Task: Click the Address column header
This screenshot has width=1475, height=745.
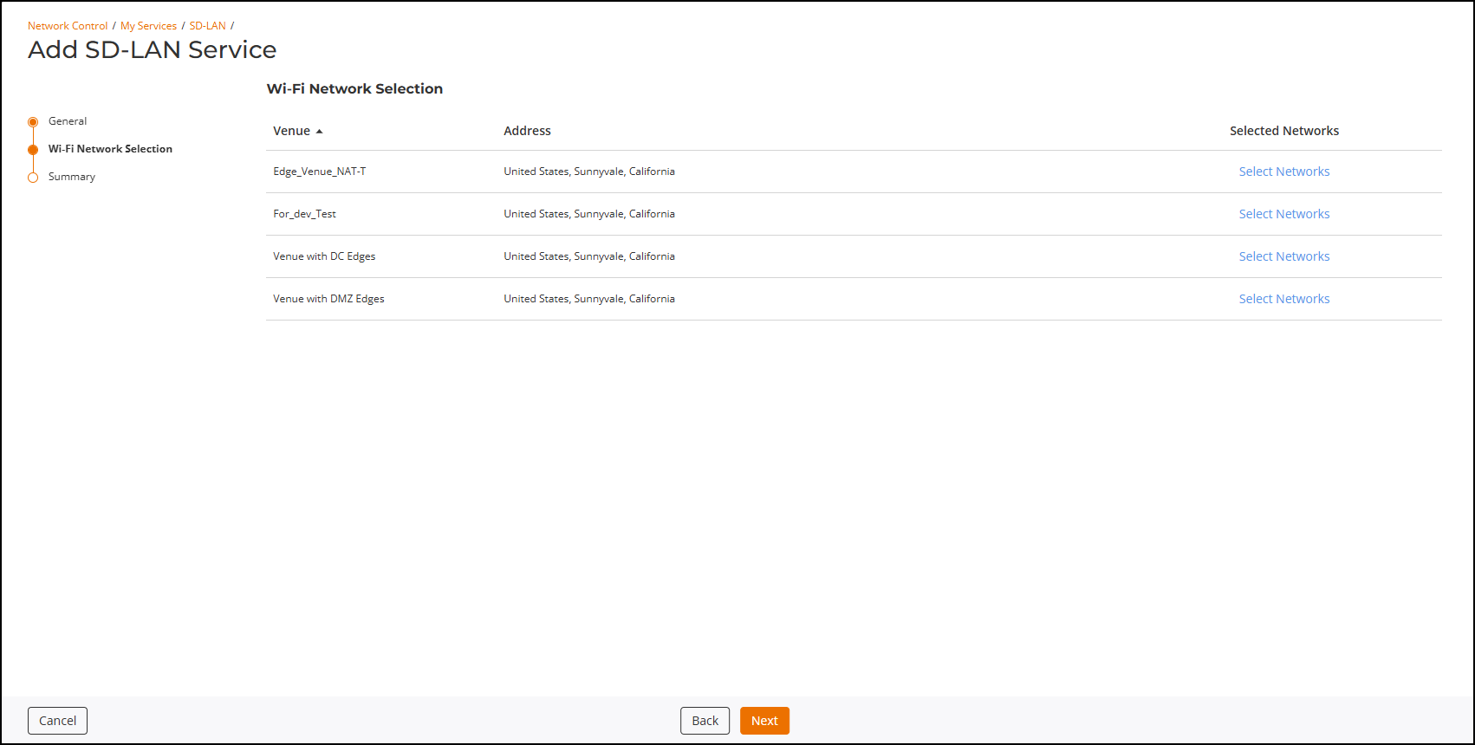Action: [x=527, y=131]
